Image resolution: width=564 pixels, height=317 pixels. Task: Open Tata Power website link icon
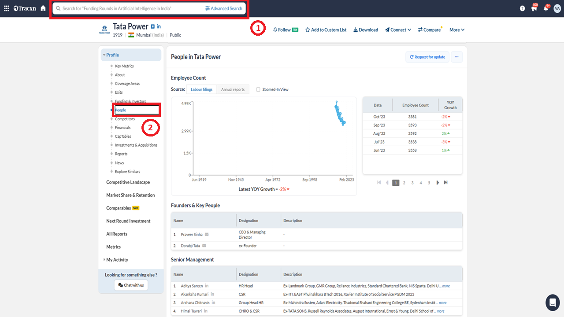152,26
